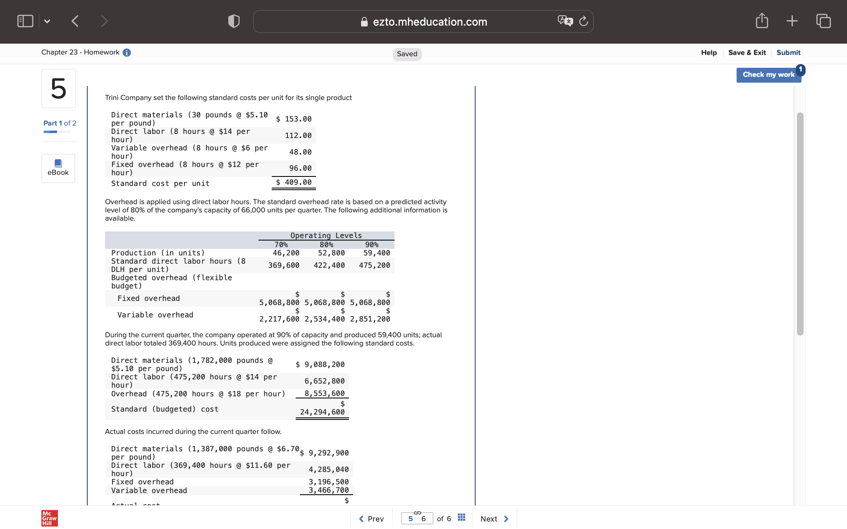Click Save & Exit
The image size is (847, 529).
click(x=747, y=52)
